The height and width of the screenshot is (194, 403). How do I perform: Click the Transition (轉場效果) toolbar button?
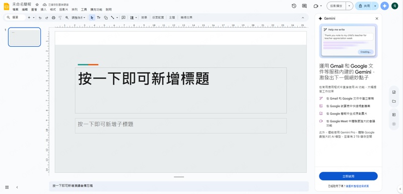pos(186,18)
